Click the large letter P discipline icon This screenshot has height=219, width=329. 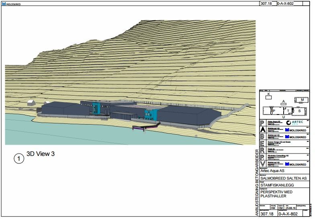pyautogui.click(x=263, y=123)
